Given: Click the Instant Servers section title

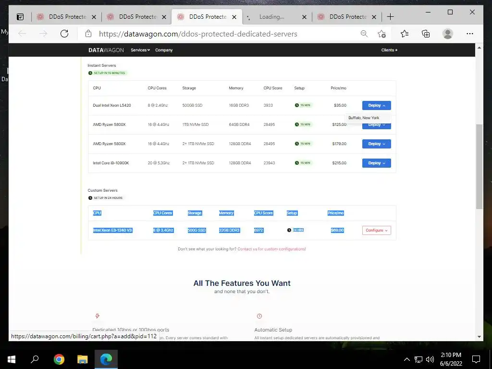Looking at the screenshot, I should (102, 65).
